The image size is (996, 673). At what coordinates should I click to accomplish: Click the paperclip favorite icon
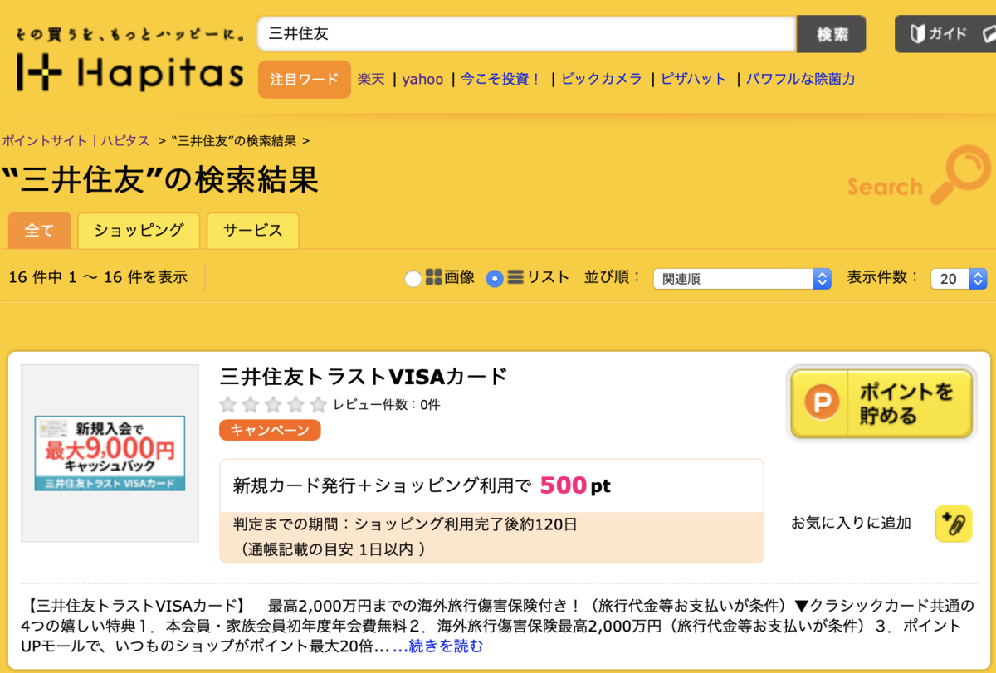954,524
